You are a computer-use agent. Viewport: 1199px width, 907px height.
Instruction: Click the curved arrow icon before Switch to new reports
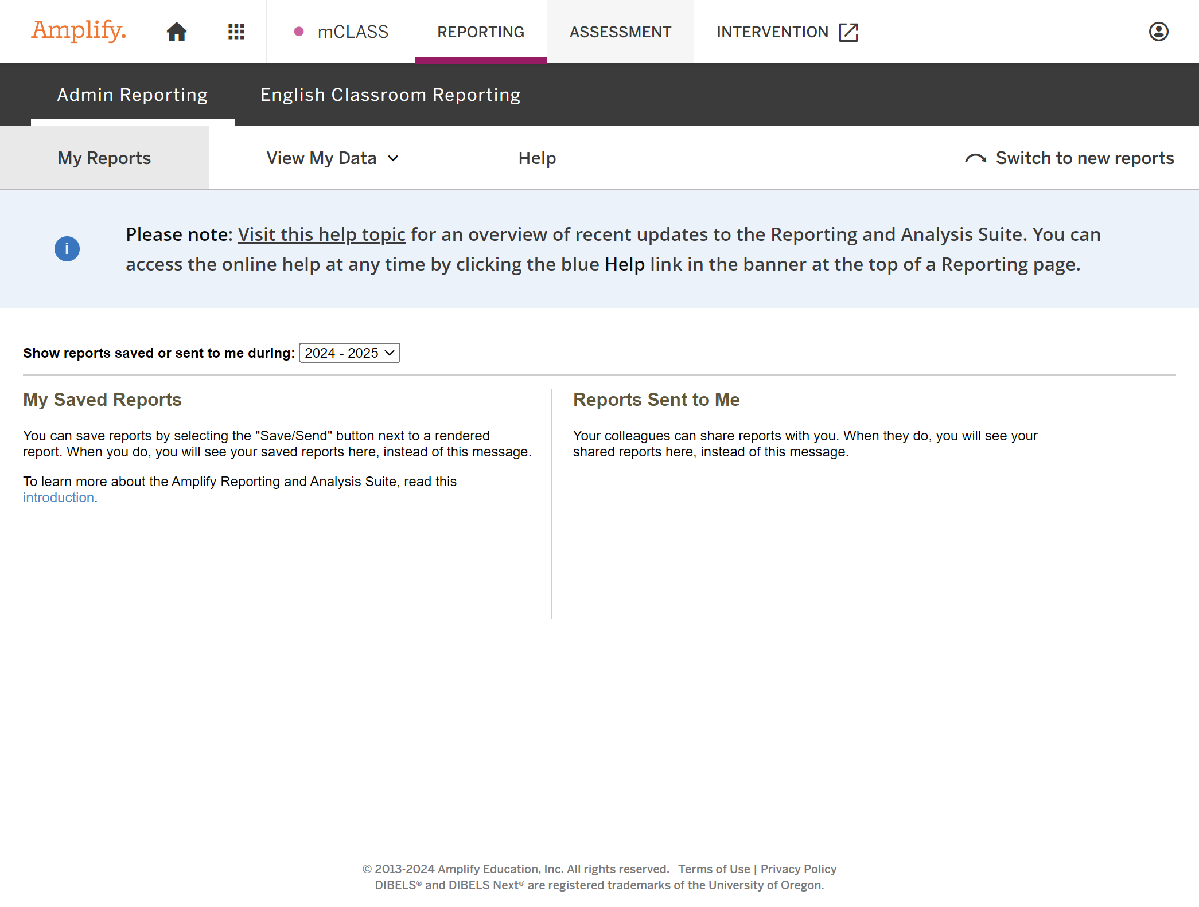tap(976, 158)
